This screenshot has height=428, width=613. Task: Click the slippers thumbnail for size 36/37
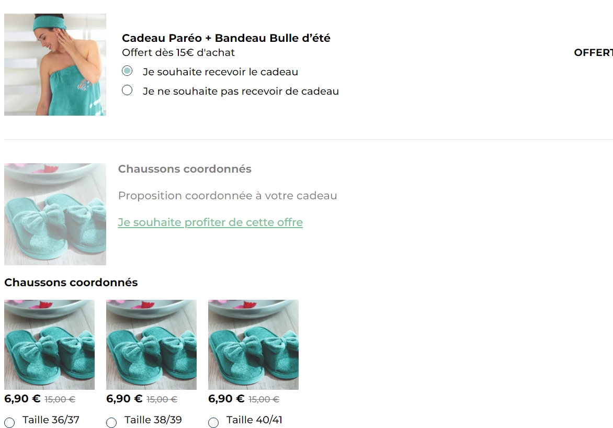[x=49, y=345]
